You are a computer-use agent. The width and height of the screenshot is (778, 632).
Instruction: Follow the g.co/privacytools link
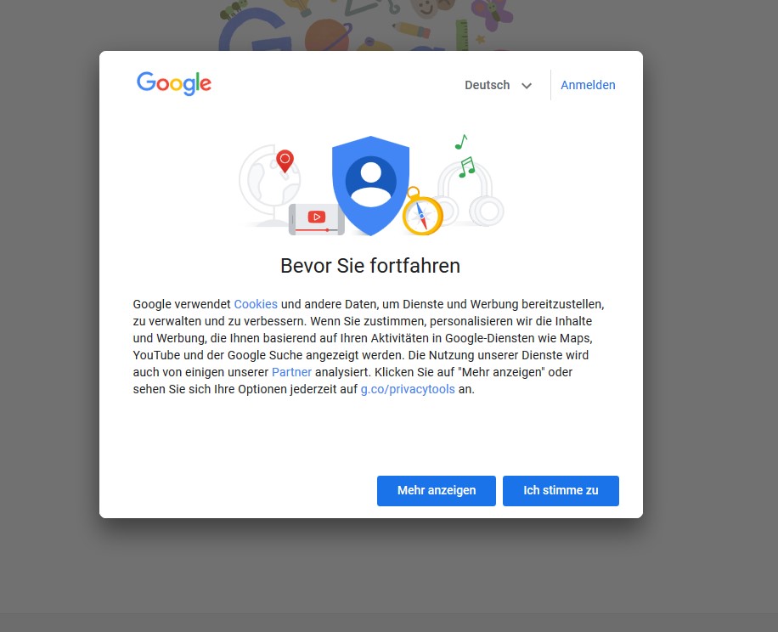[x=408, y=389]
